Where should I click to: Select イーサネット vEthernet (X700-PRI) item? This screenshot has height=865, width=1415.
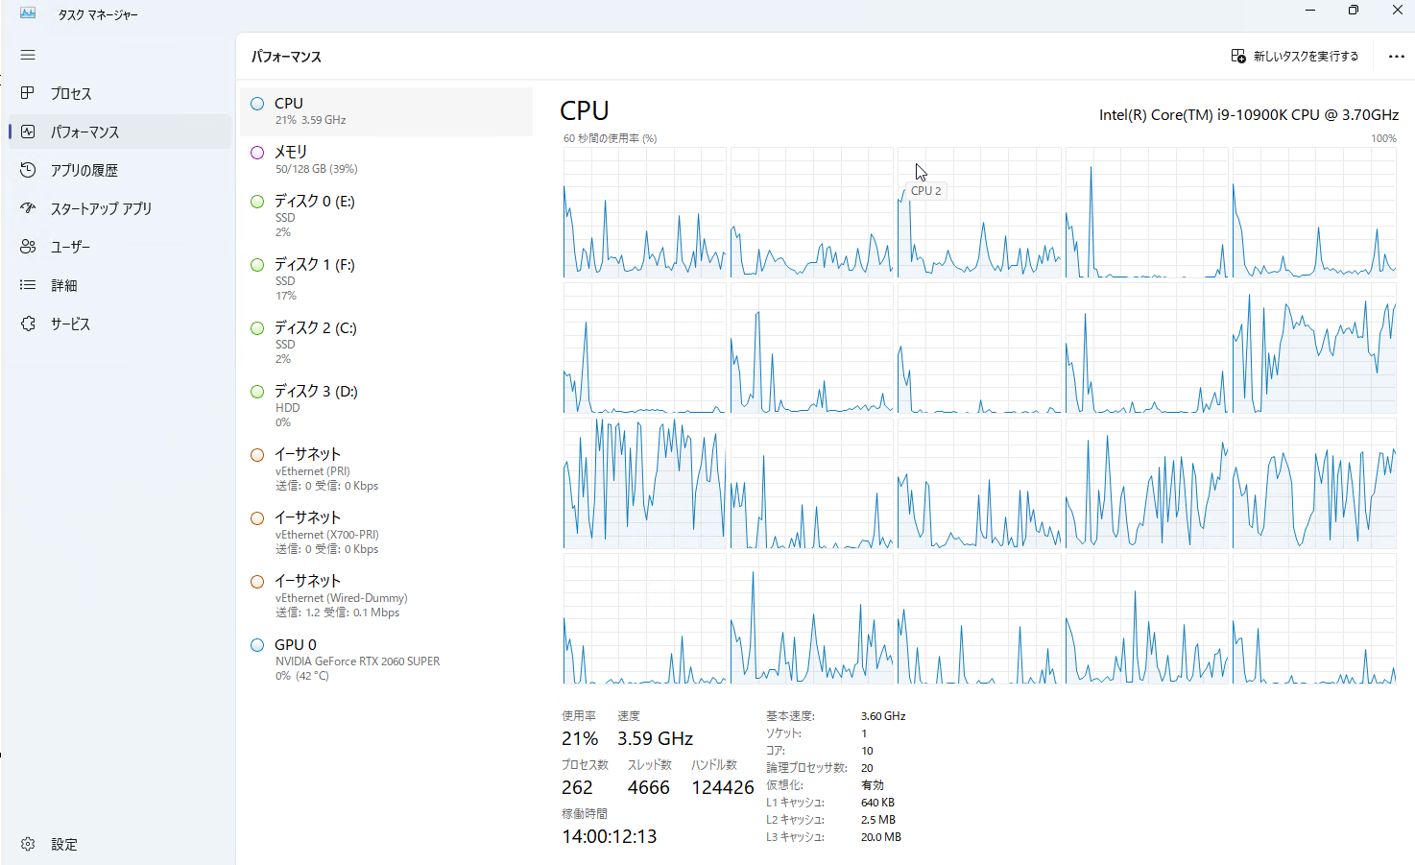(386, 533)
